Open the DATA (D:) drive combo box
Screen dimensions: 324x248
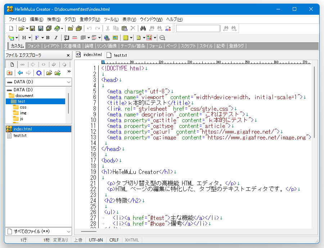pos(39,82)
